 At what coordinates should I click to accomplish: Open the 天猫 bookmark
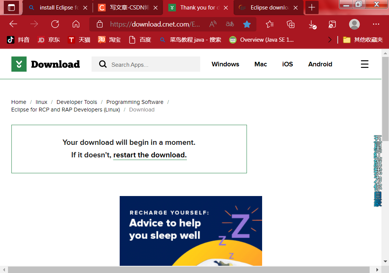[x=79, y=40]
